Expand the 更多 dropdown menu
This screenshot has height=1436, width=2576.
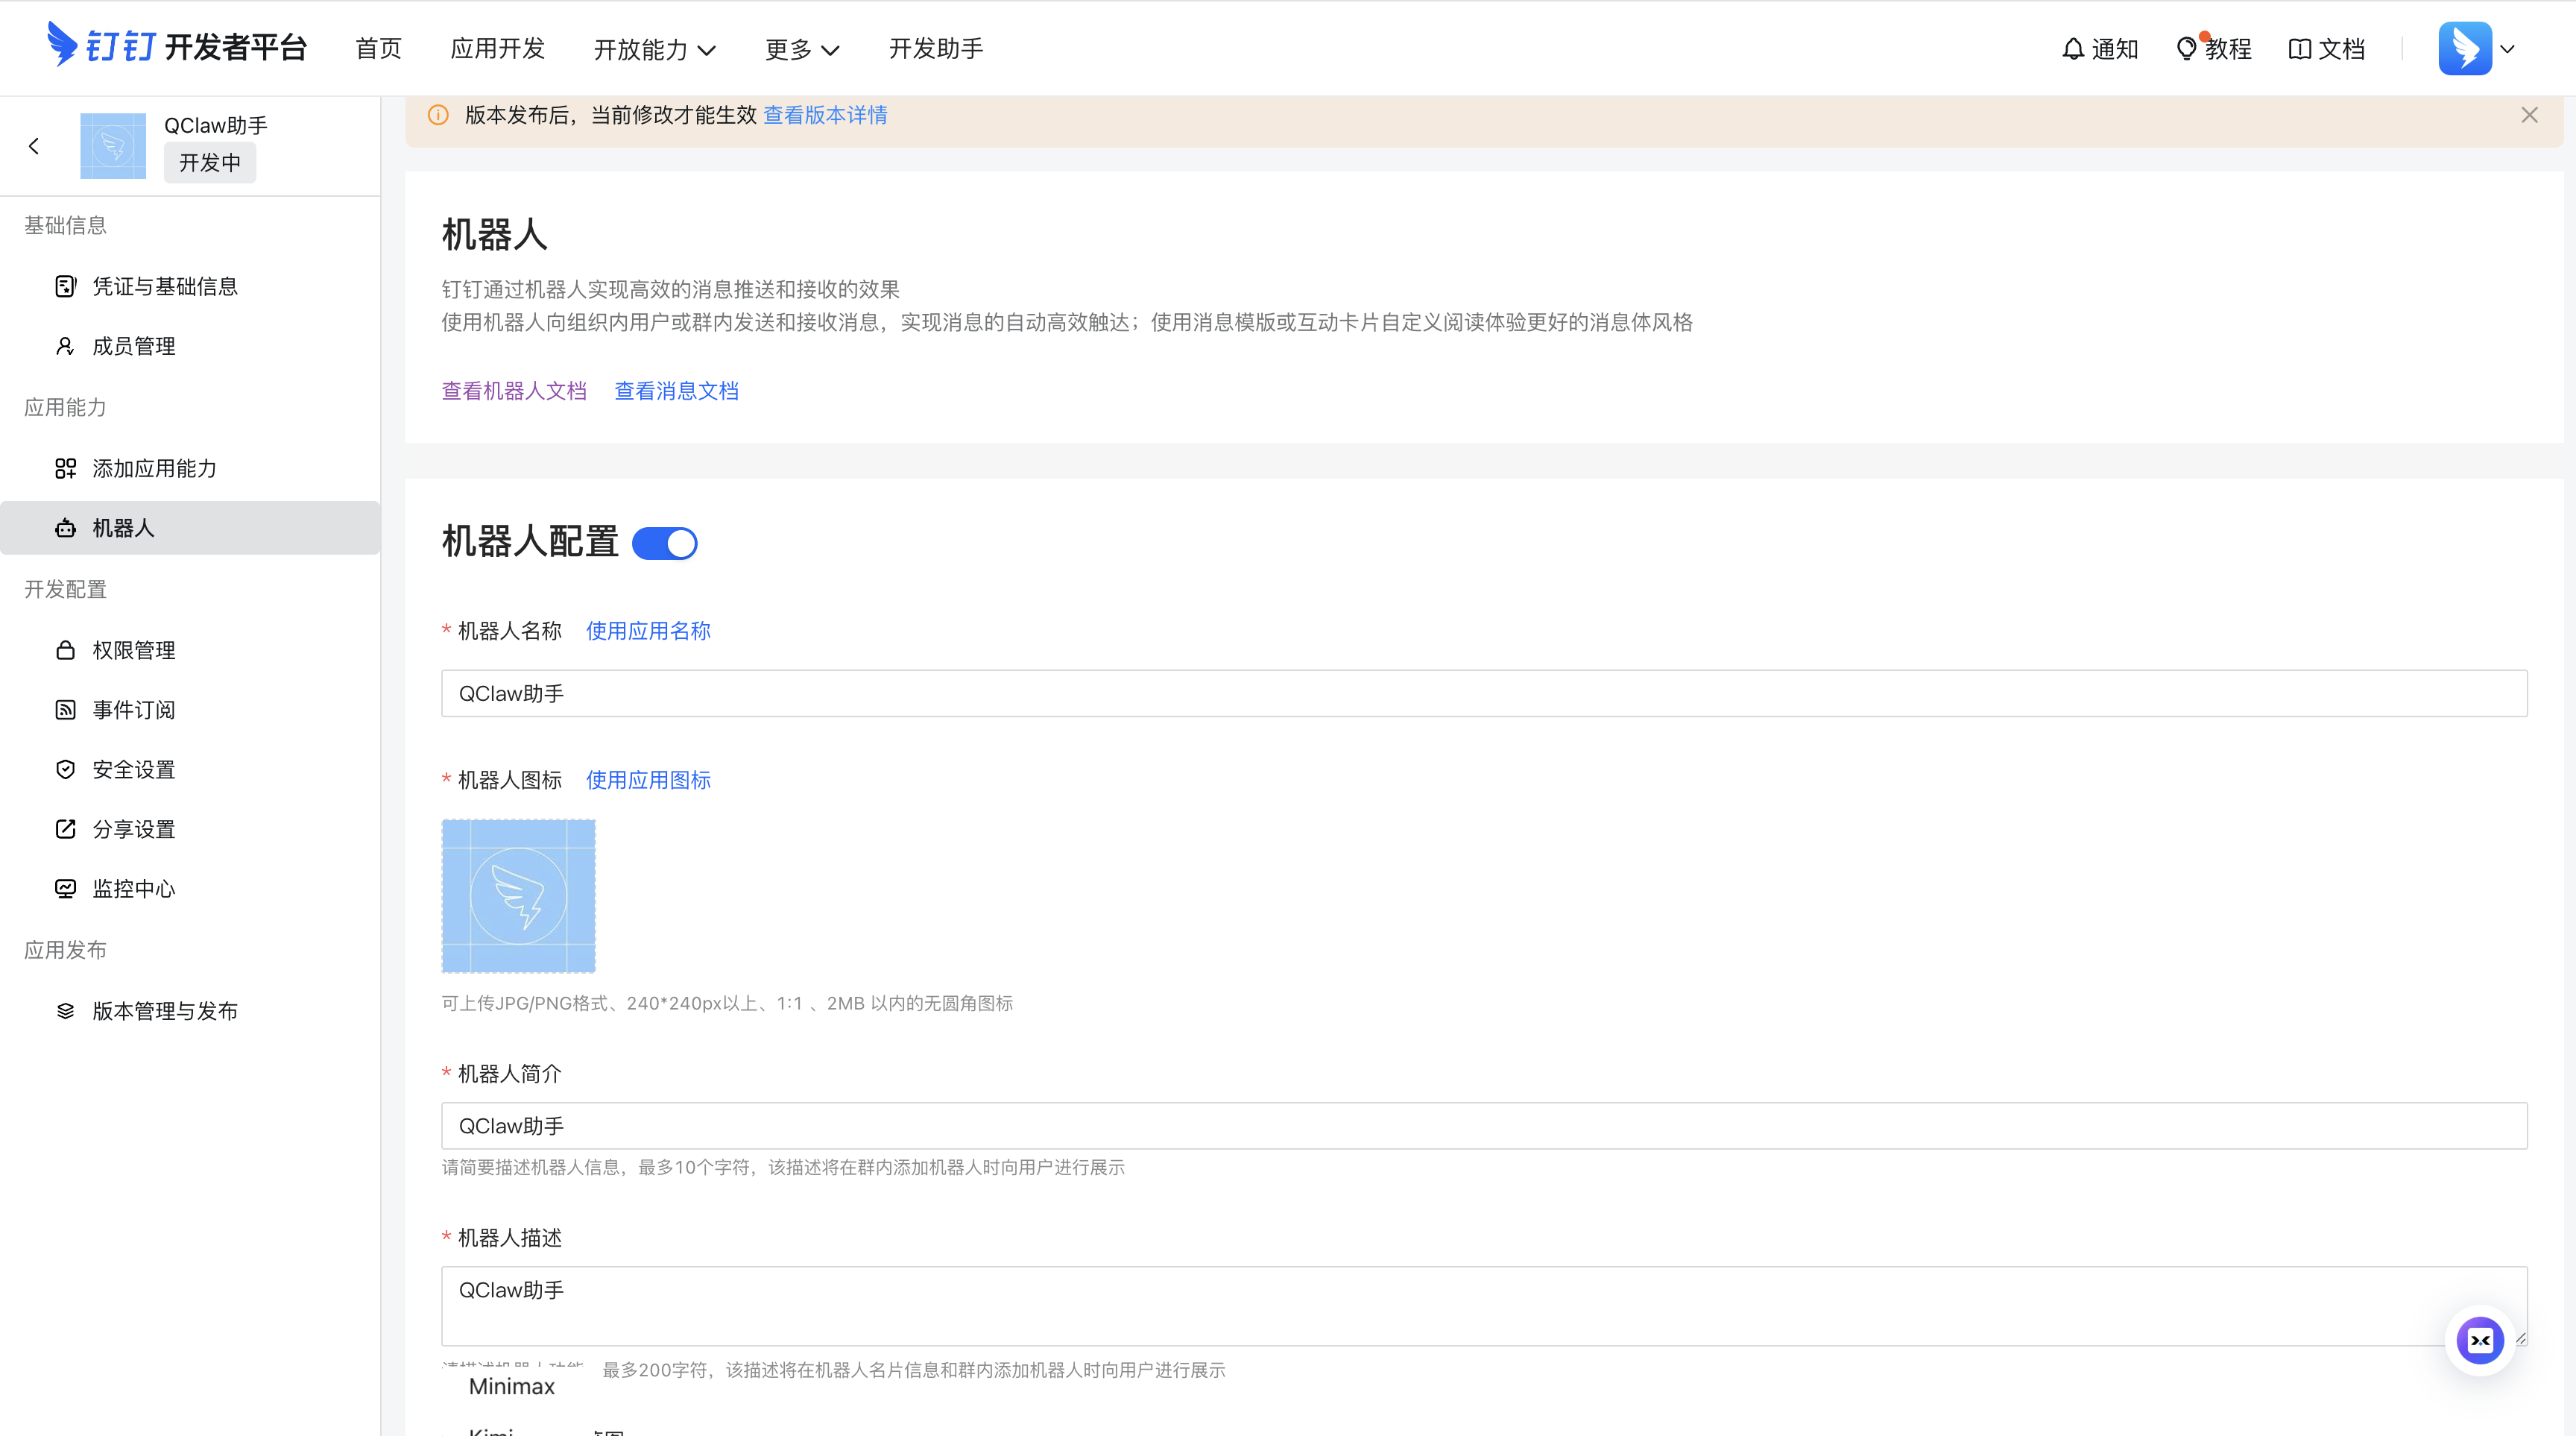point(802,49)
